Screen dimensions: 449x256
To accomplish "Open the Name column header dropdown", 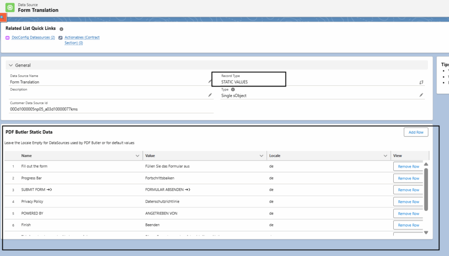I will coord(137,155).
